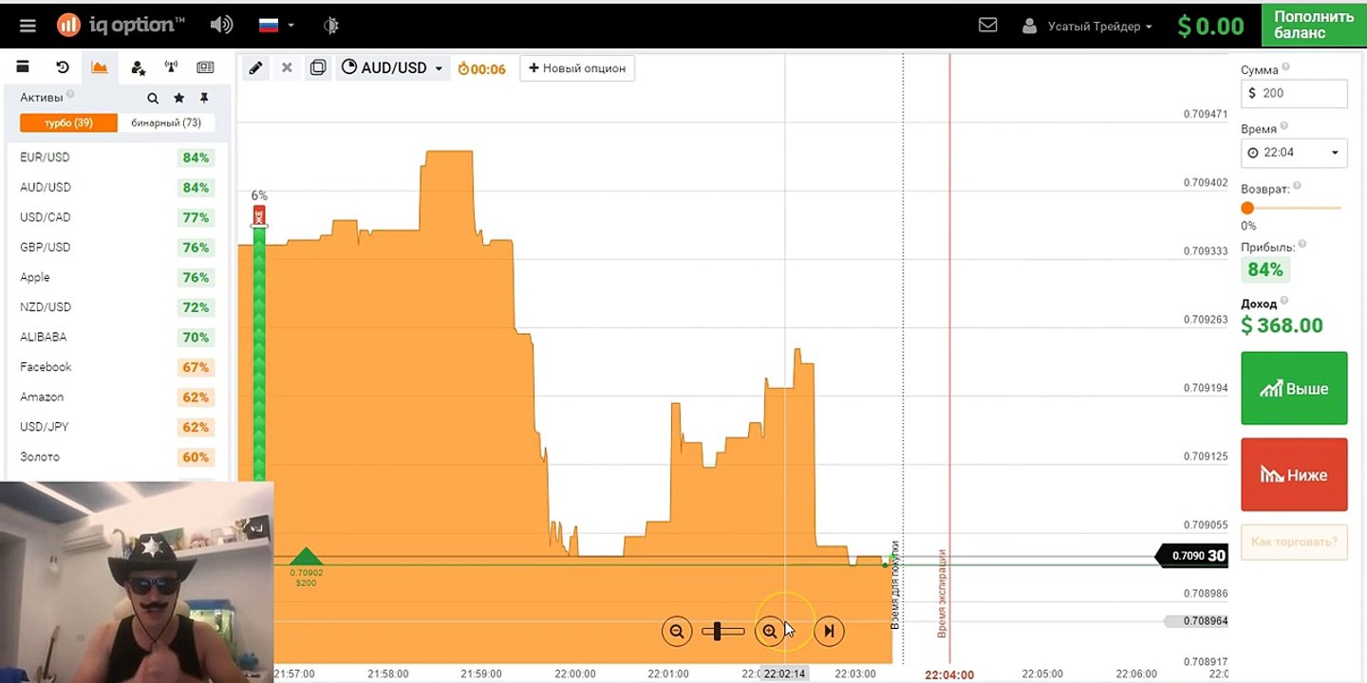1367x683 pixels.
Task: Select the USD/CAD asset row
Action: coord(118,217)
